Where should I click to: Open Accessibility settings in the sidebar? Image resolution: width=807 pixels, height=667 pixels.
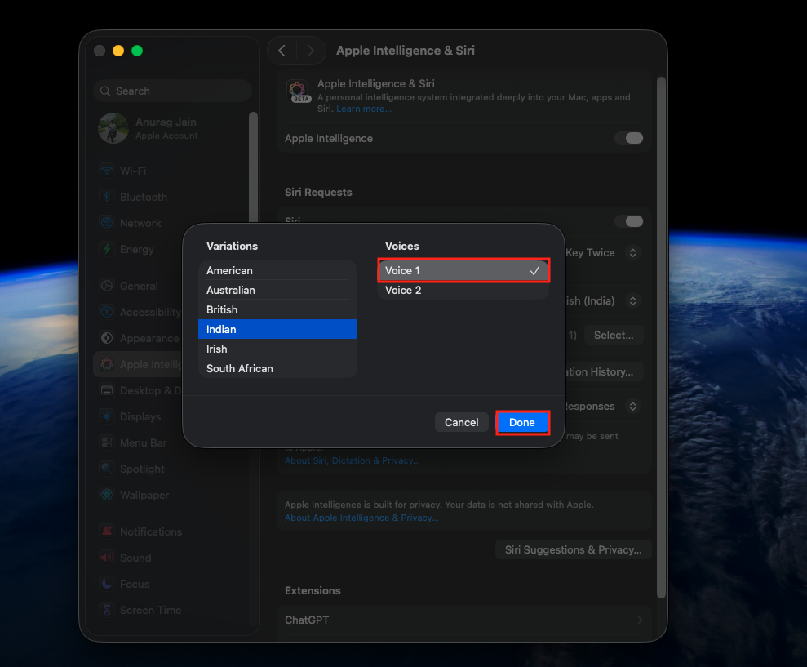(x=149, y=312)
